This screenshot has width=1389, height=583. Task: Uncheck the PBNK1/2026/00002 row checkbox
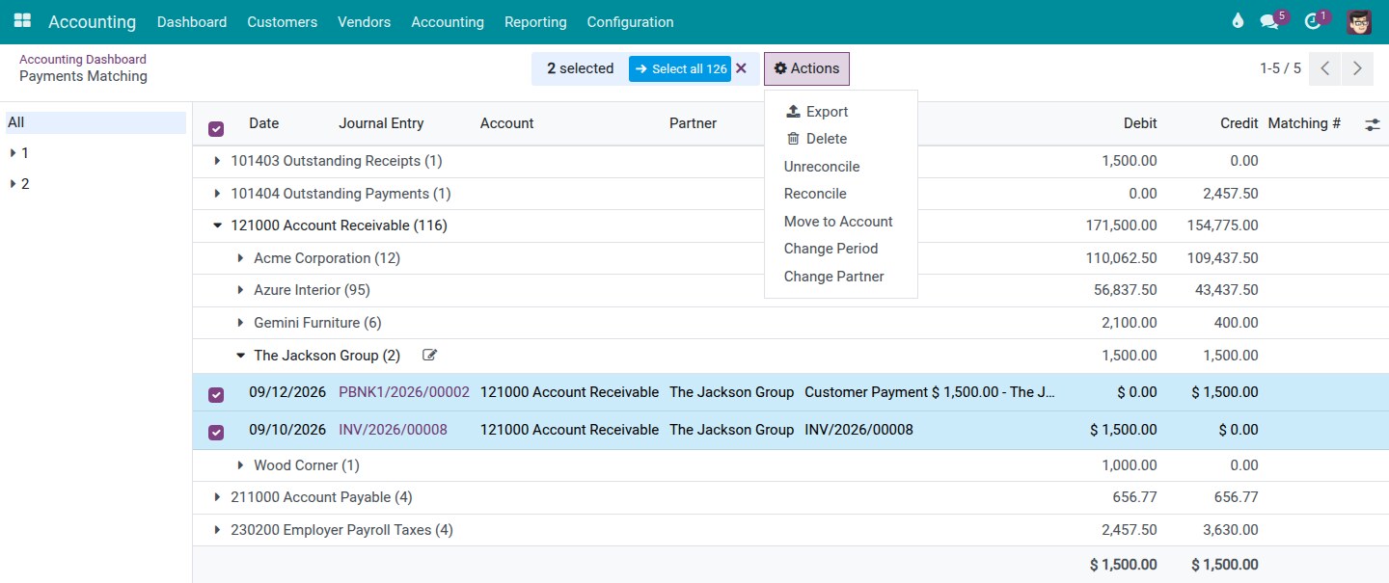point(216,394)
